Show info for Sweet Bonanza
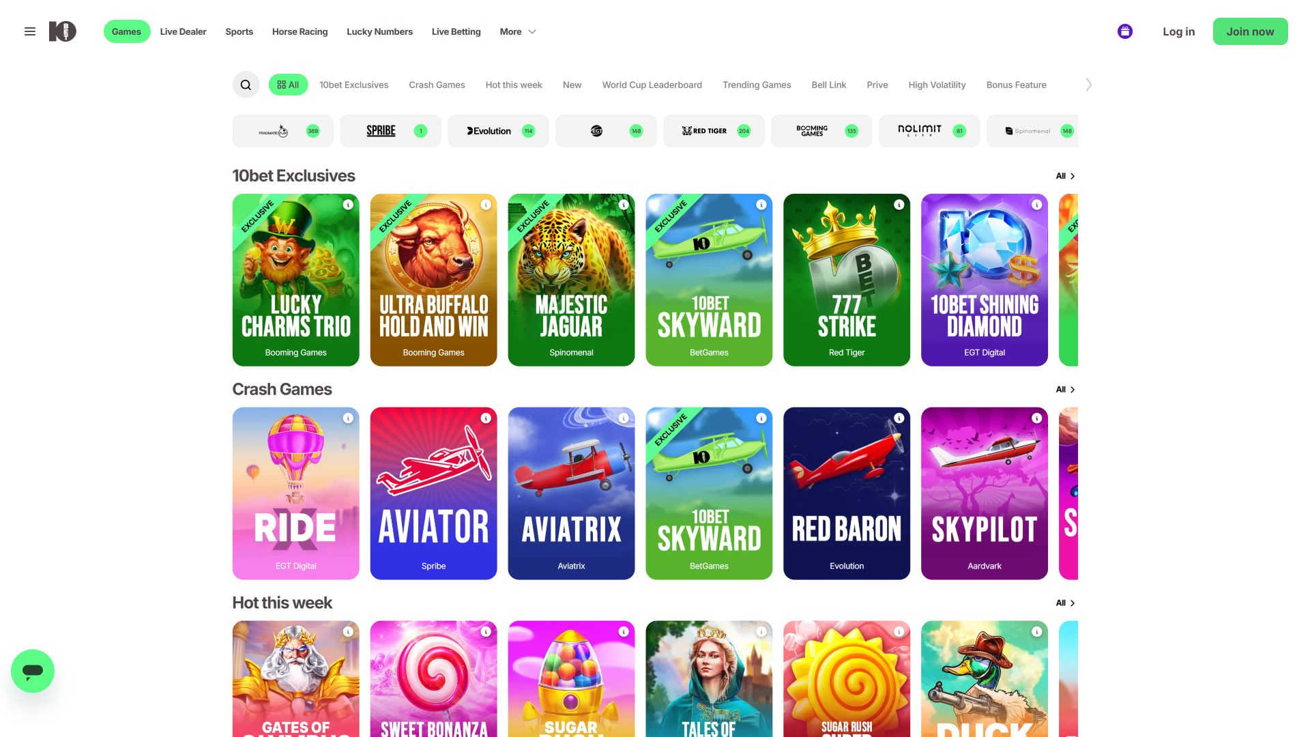Screen dimensions: 1310x737 [x=486, y=632]
